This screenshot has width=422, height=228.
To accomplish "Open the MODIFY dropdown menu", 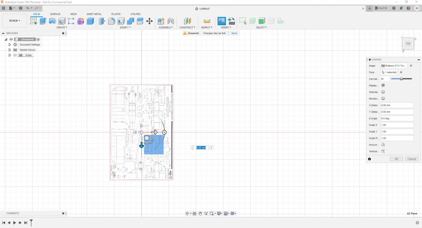I will 125,27.
